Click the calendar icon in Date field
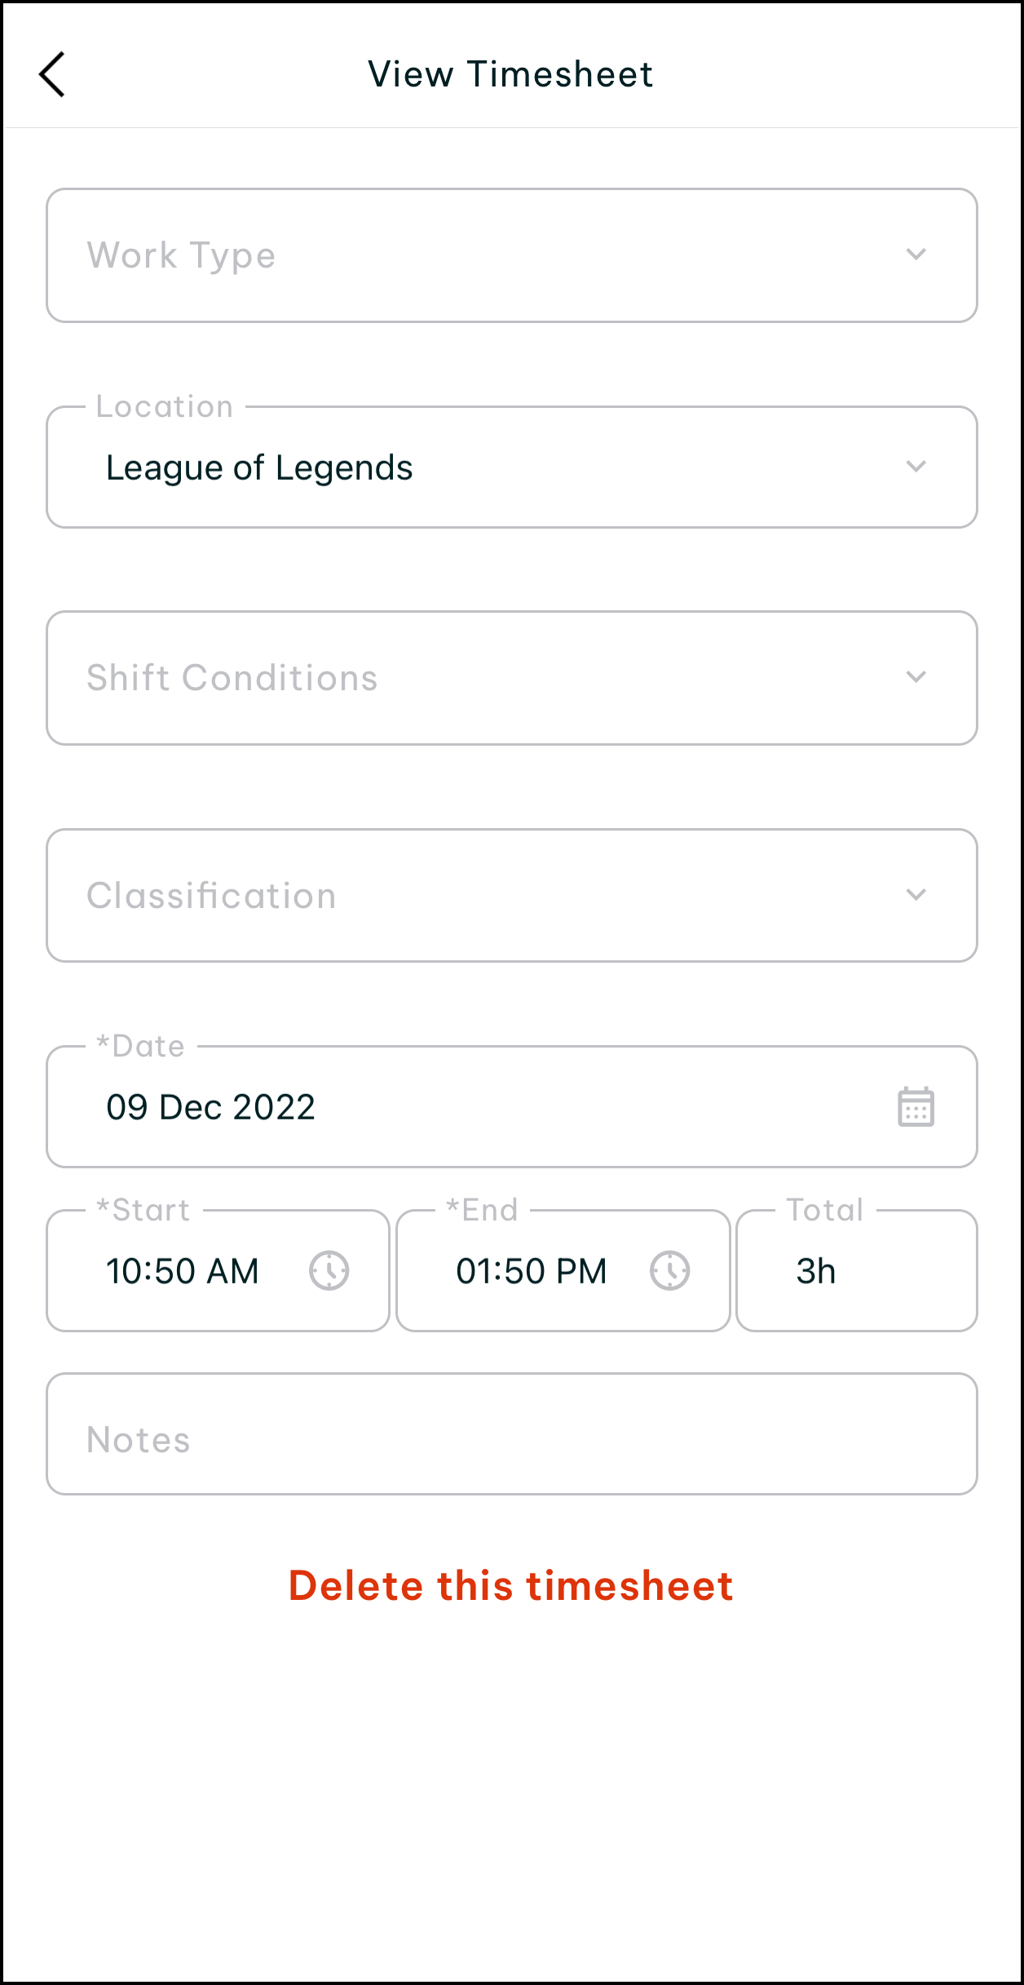This screenshot has width=1024, height=1985. click(x=916, y=1107)
